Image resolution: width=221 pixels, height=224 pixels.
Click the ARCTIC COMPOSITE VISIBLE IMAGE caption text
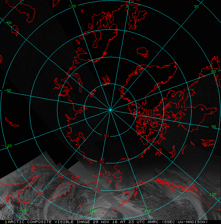pos(49,222)
